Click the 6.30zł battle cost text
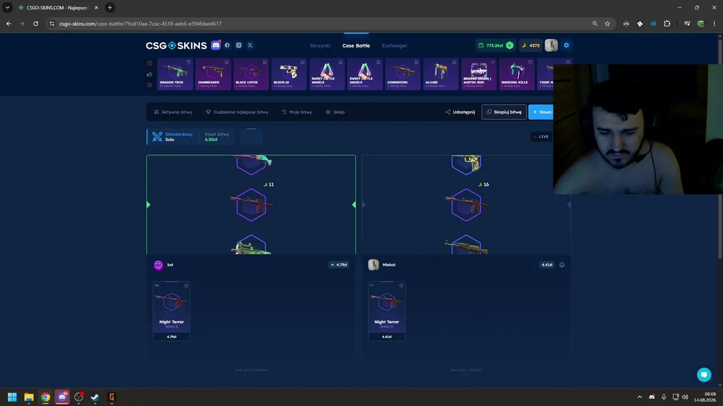723x406 pixels. click(211, 140)
